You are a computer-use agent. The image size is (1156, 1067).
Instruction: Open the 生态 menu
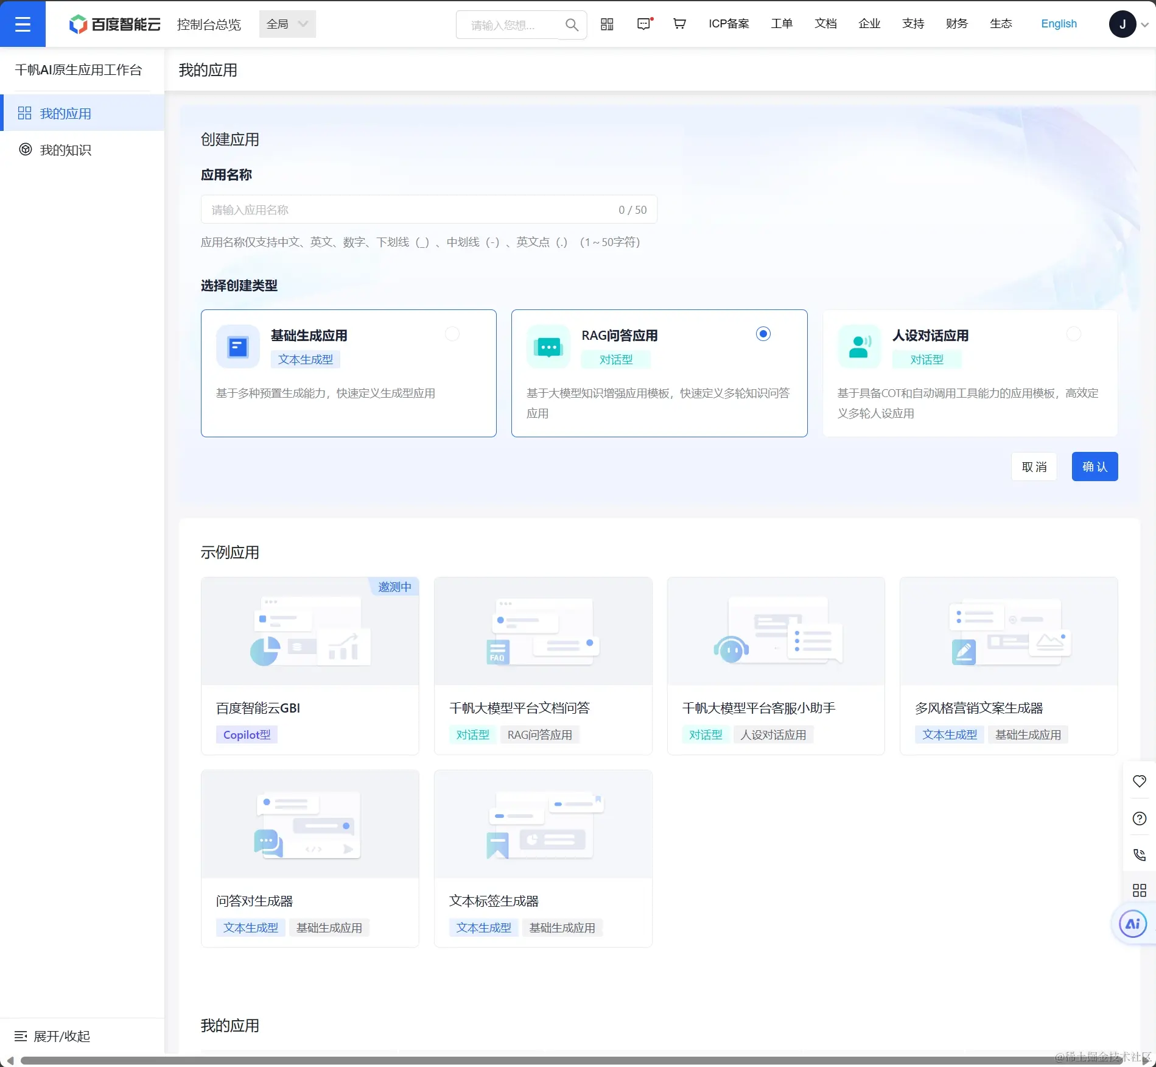pos(1001,24)
